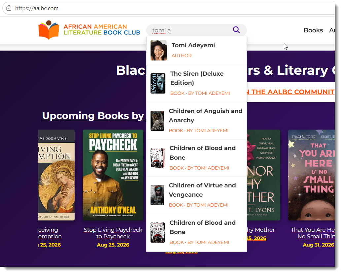Select Children of Virtue and Vengeance suggestion

point(196,195)
